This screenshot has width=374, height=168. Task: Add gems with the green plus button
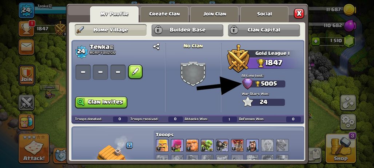[x=315, y=41]
